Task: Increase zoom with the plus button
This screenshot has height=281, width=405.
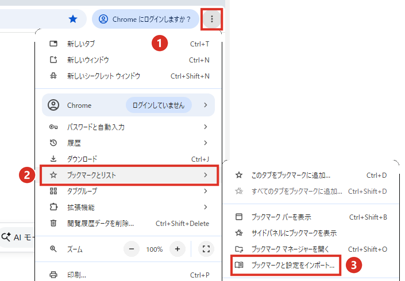Action: pos(178,249)
